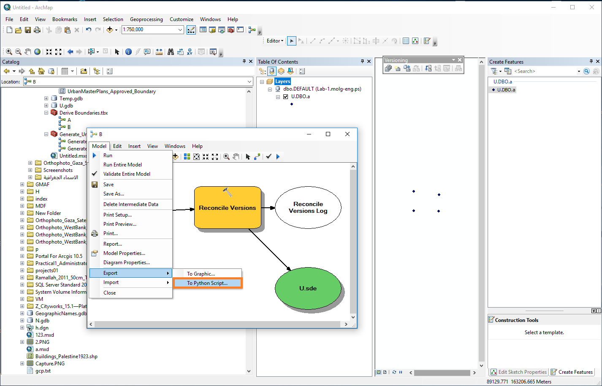
Task: Open the ModelBuilder window from the toolbar
Action: (x=252, y=30)
